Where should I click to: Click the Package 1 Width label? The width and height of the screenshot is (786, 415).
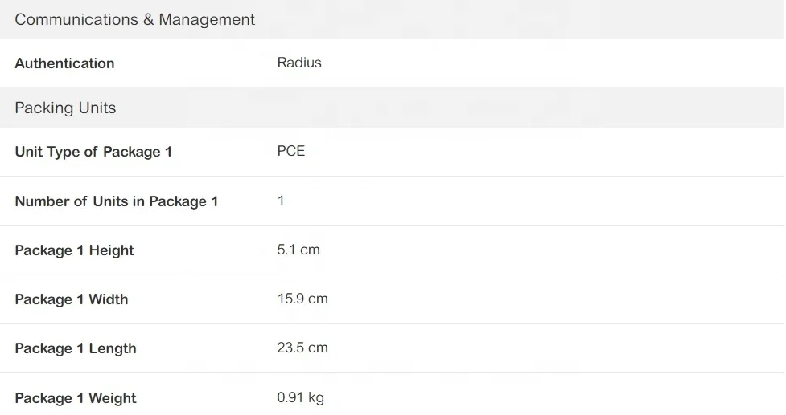[72, 299]
